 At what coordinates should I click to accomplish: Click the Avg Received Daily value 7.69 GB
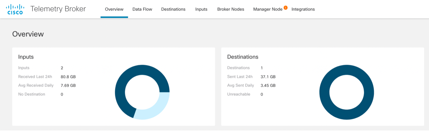(68, 85)
